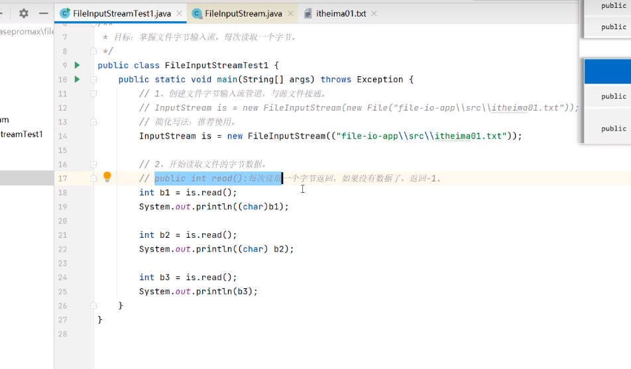The width and height of the screenshot is (631, 369).
Task: Fold the Javadoc comment at line 8
Action: [93, 51]
